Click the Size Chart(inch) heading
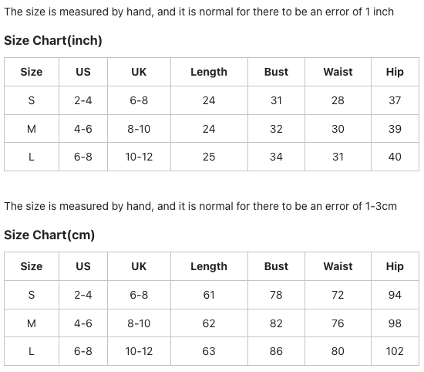The image size is (424, 372). [53, 41]
